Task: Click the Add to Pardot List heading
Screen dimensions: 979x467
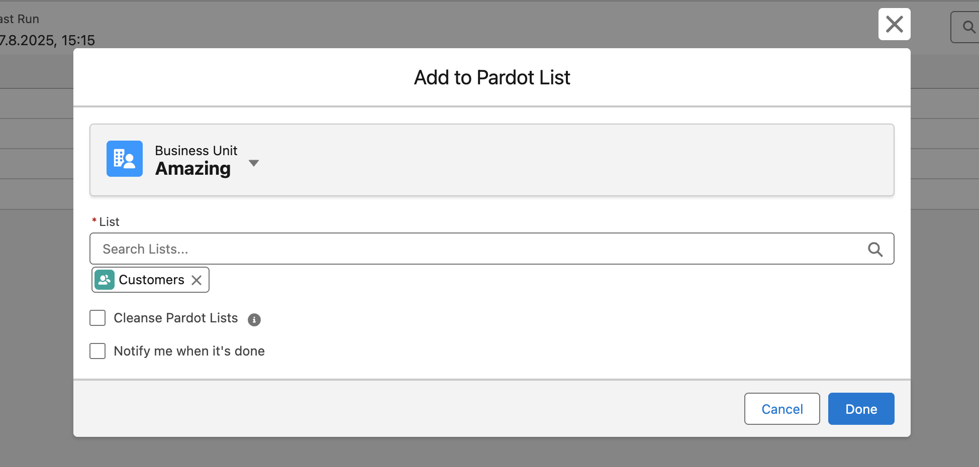Action: (492, 78)
